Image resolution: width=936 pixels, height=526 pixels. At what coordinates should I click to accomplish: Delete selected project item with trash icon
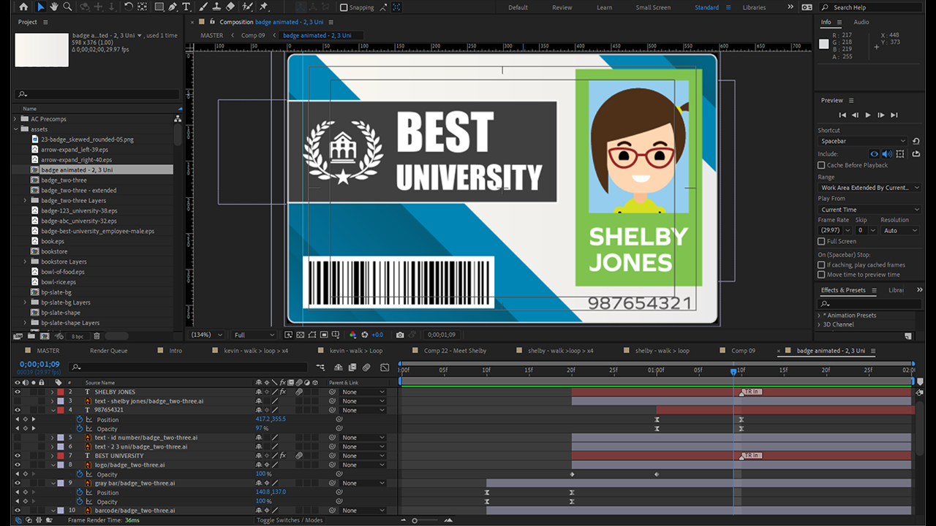click(x=97, y=336)
